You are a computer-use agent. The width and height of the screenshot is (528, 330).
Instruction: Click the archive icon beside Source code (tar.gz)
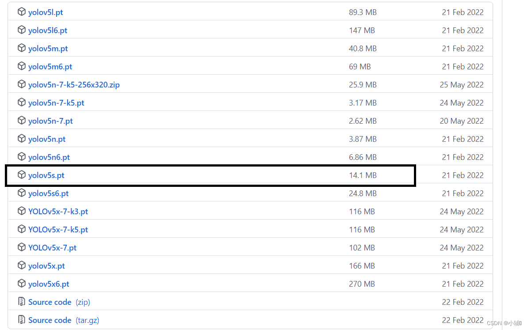click(22, 319)
